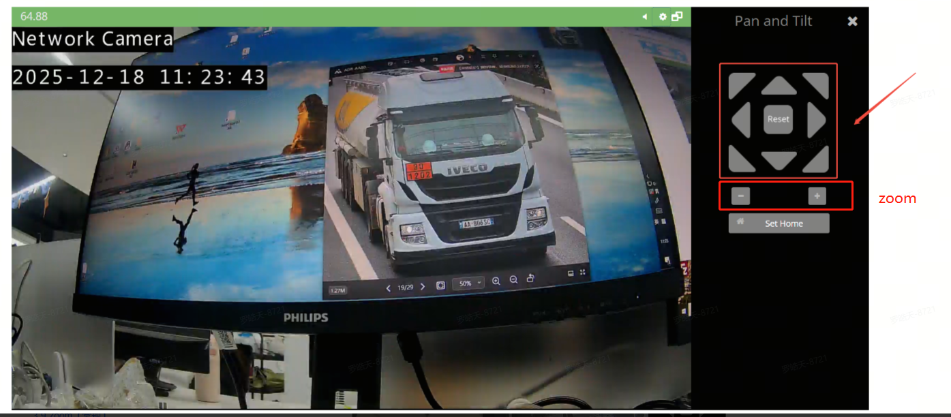
Task: Click the "64.88" value in the green bar
Action: point(34,16)
